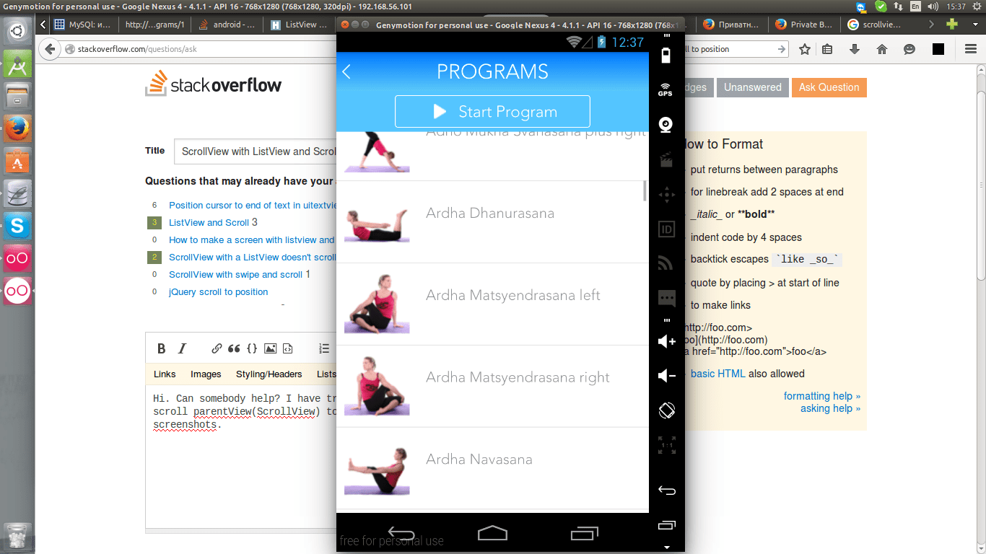Switch to Lists help tab
This screenshot has width=986, height=554.
tap(326, 374)
